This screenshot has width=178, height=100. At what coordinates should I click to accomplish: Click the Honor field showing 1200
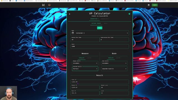[100, 46]
